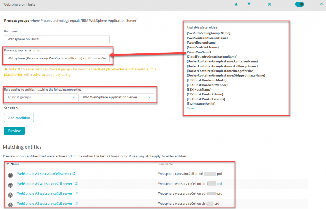The width and height of the screenshot is (326, 209).
Task: Toggle the Websphere on Hosts rule switch
Action: (x=300, y=4)
